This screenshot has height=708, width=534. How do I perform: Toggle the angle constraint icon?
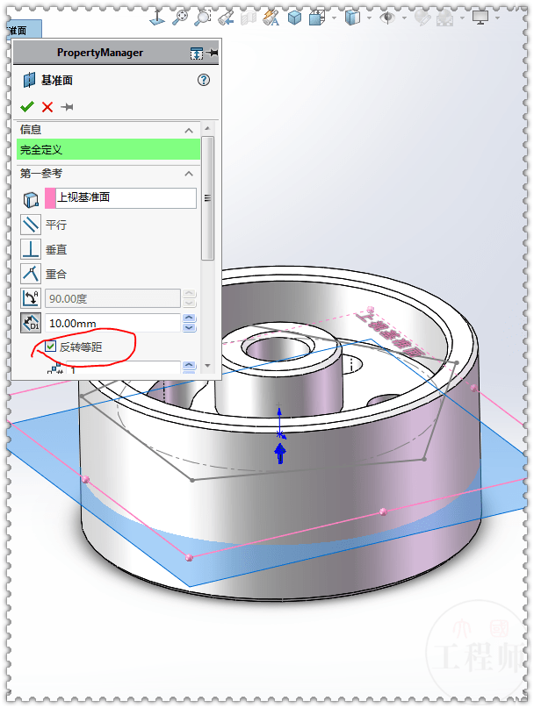pyautogui.click(x=31, y=298)
